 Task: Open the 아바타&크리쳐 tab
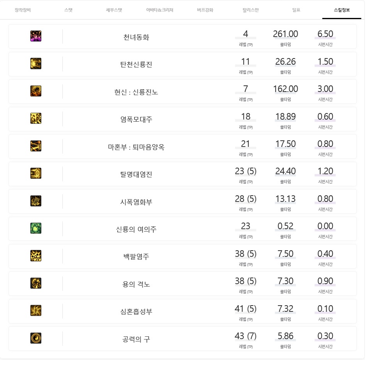160,10
